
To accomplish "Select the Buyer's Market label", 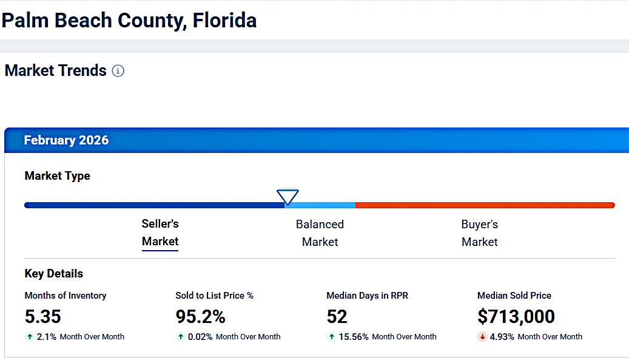I will 479,233.
